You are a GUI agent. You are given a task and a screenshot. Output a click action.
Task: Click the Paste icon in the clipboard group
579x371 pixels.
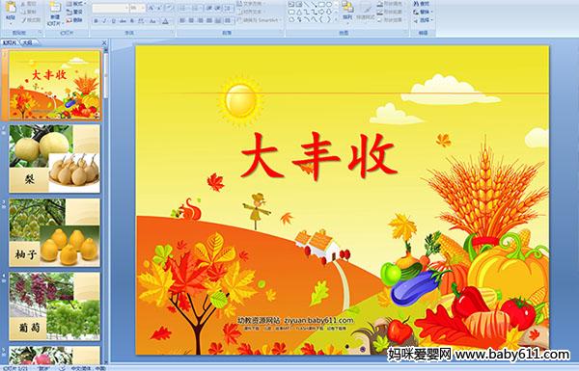(x=11, y=12)
